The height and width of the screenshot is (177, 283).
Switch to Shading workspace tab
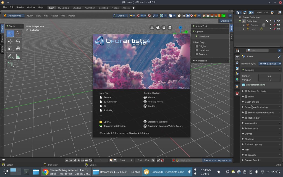click(77, 8)
